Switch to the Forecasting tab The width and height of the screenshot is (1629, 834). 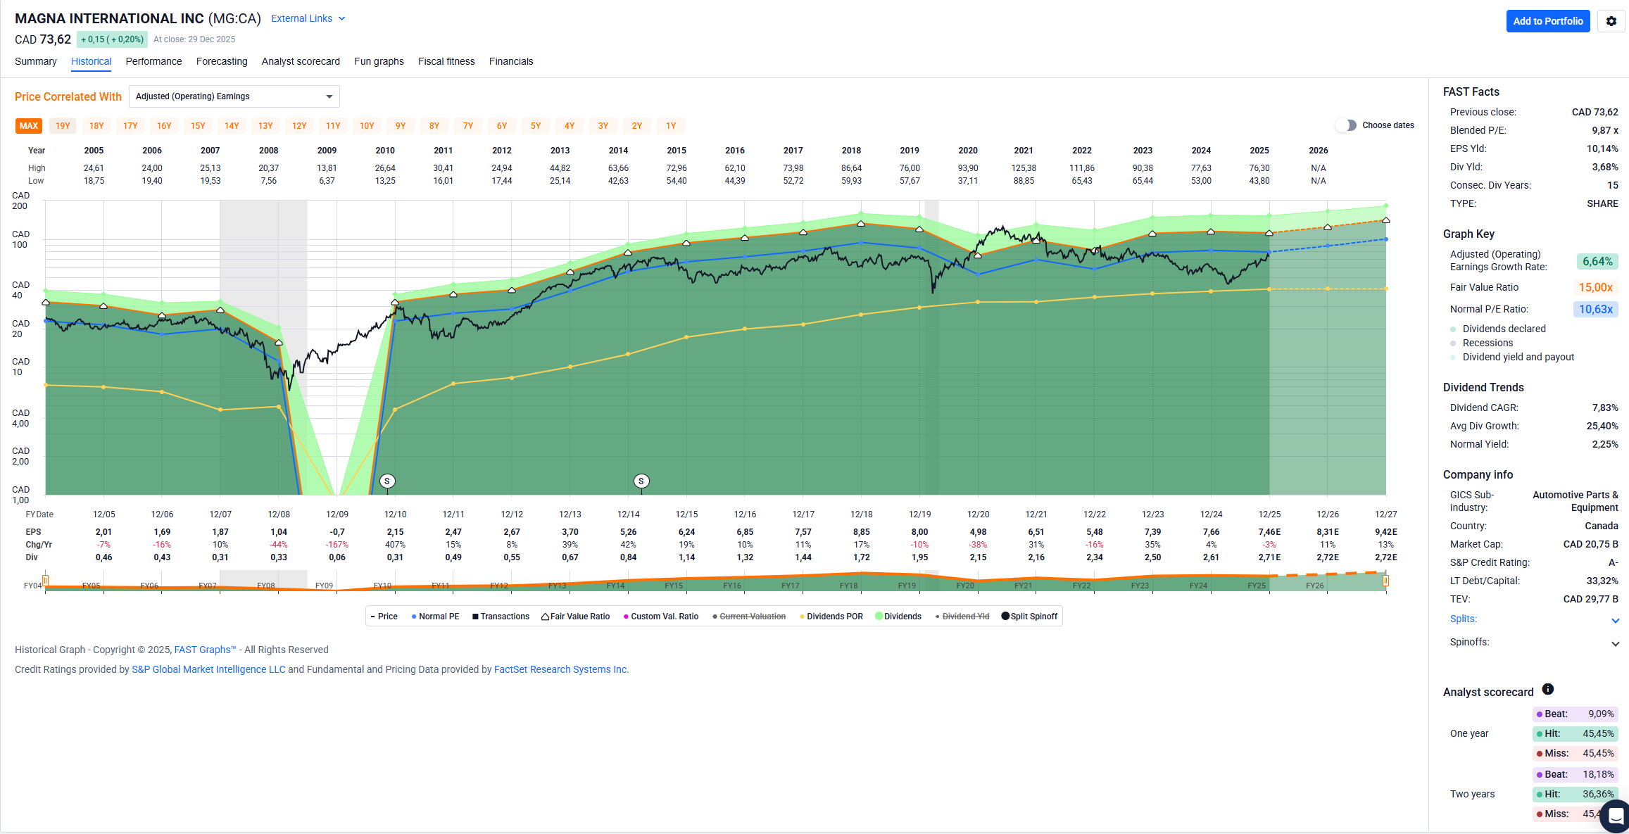click(x=222, y=61)
